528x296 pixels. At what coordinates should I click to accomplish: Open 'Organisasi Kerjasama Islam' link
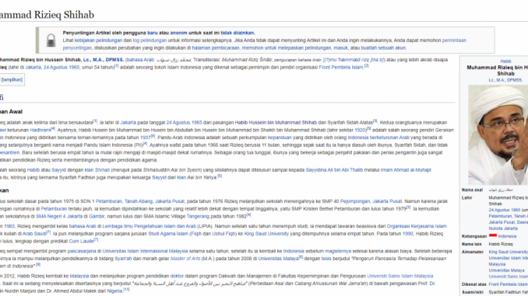pyautogui.click(x=417, y=226)
